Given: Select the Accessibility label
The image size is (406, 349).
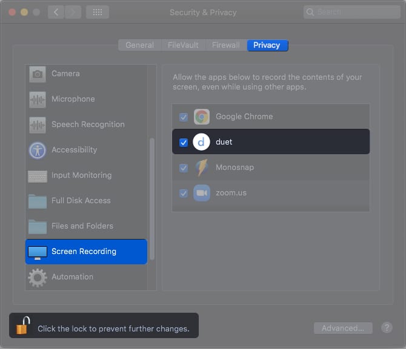Looking at the screenshot, I should [x=75, y=150].
